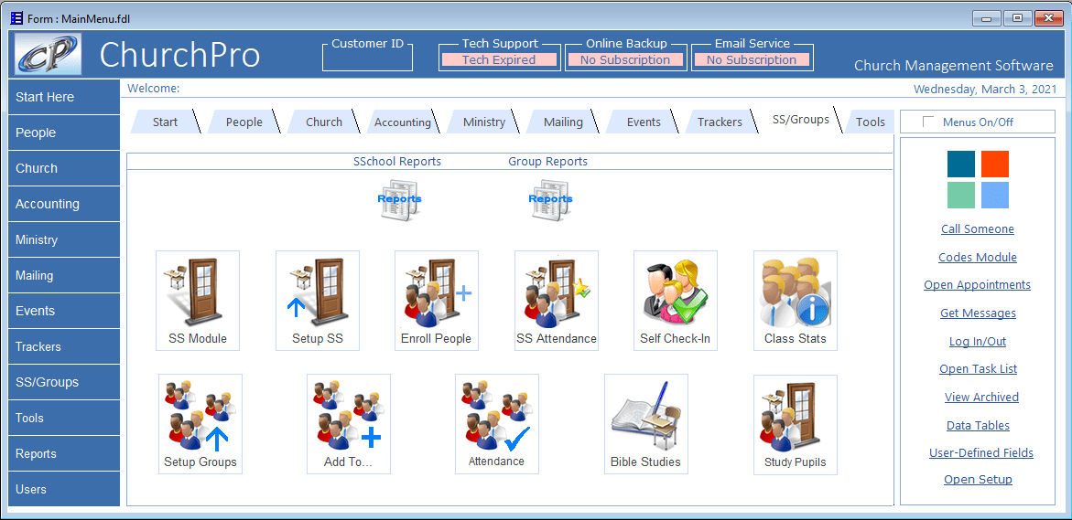Viewport: 1072px width, 520px height.
Task: Open the Setup Groups icon
Action: tap(200, 424)
